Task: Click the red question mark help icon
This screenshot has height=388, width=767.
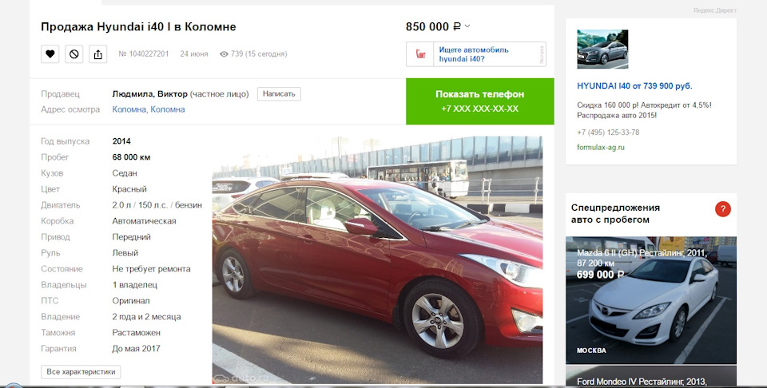Action: 722,209
